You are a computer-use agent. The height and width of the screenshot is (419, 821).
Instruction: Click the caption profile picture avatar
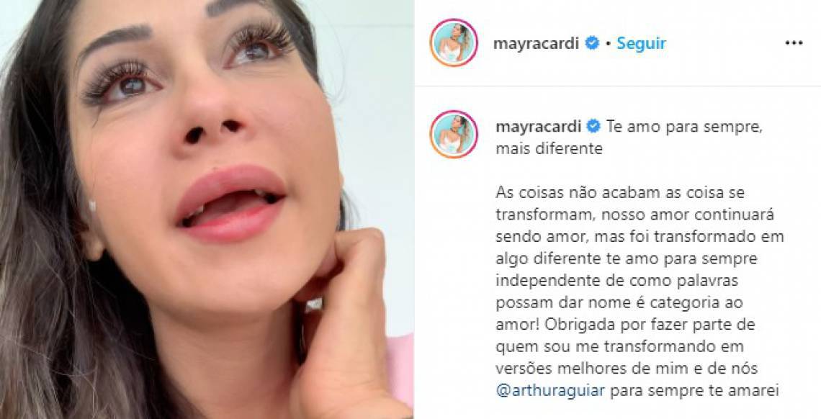point(454,134)
